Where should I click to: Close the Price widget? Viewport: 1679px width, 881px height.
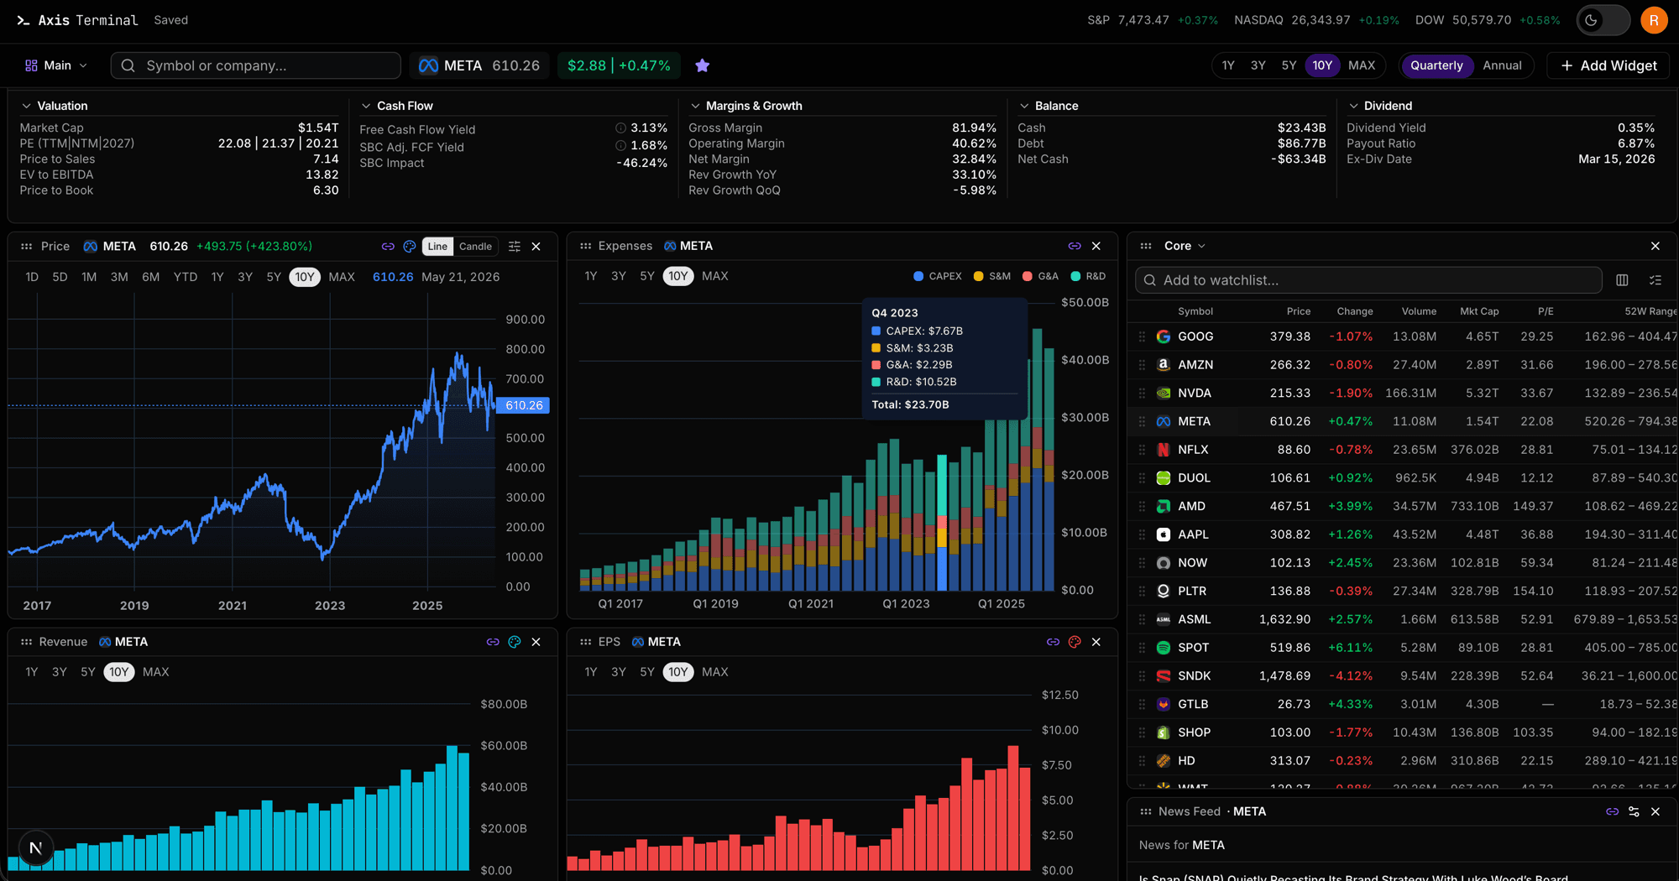[x=536, y=247]
